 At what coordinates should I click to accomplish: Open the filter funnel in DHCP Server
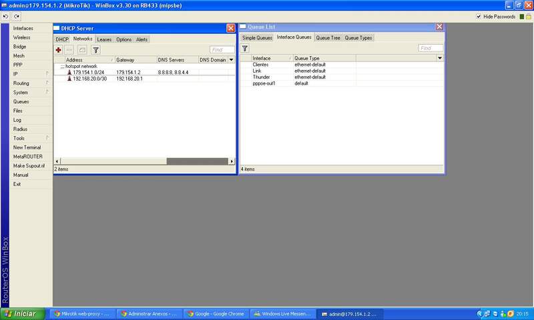(x=95, y=50)
